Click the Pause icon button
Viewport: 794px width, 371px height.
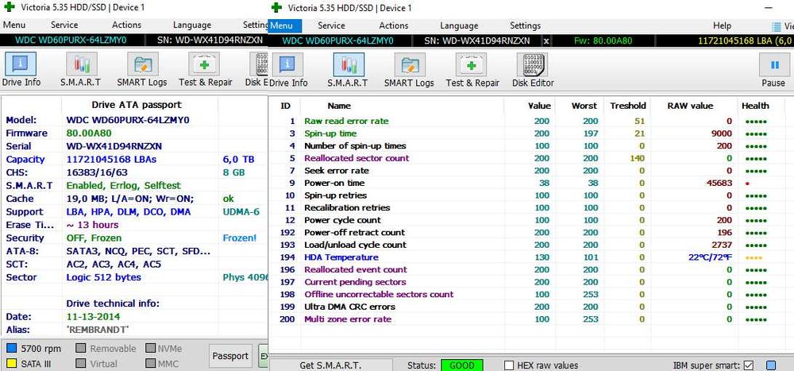coord(774,65)
